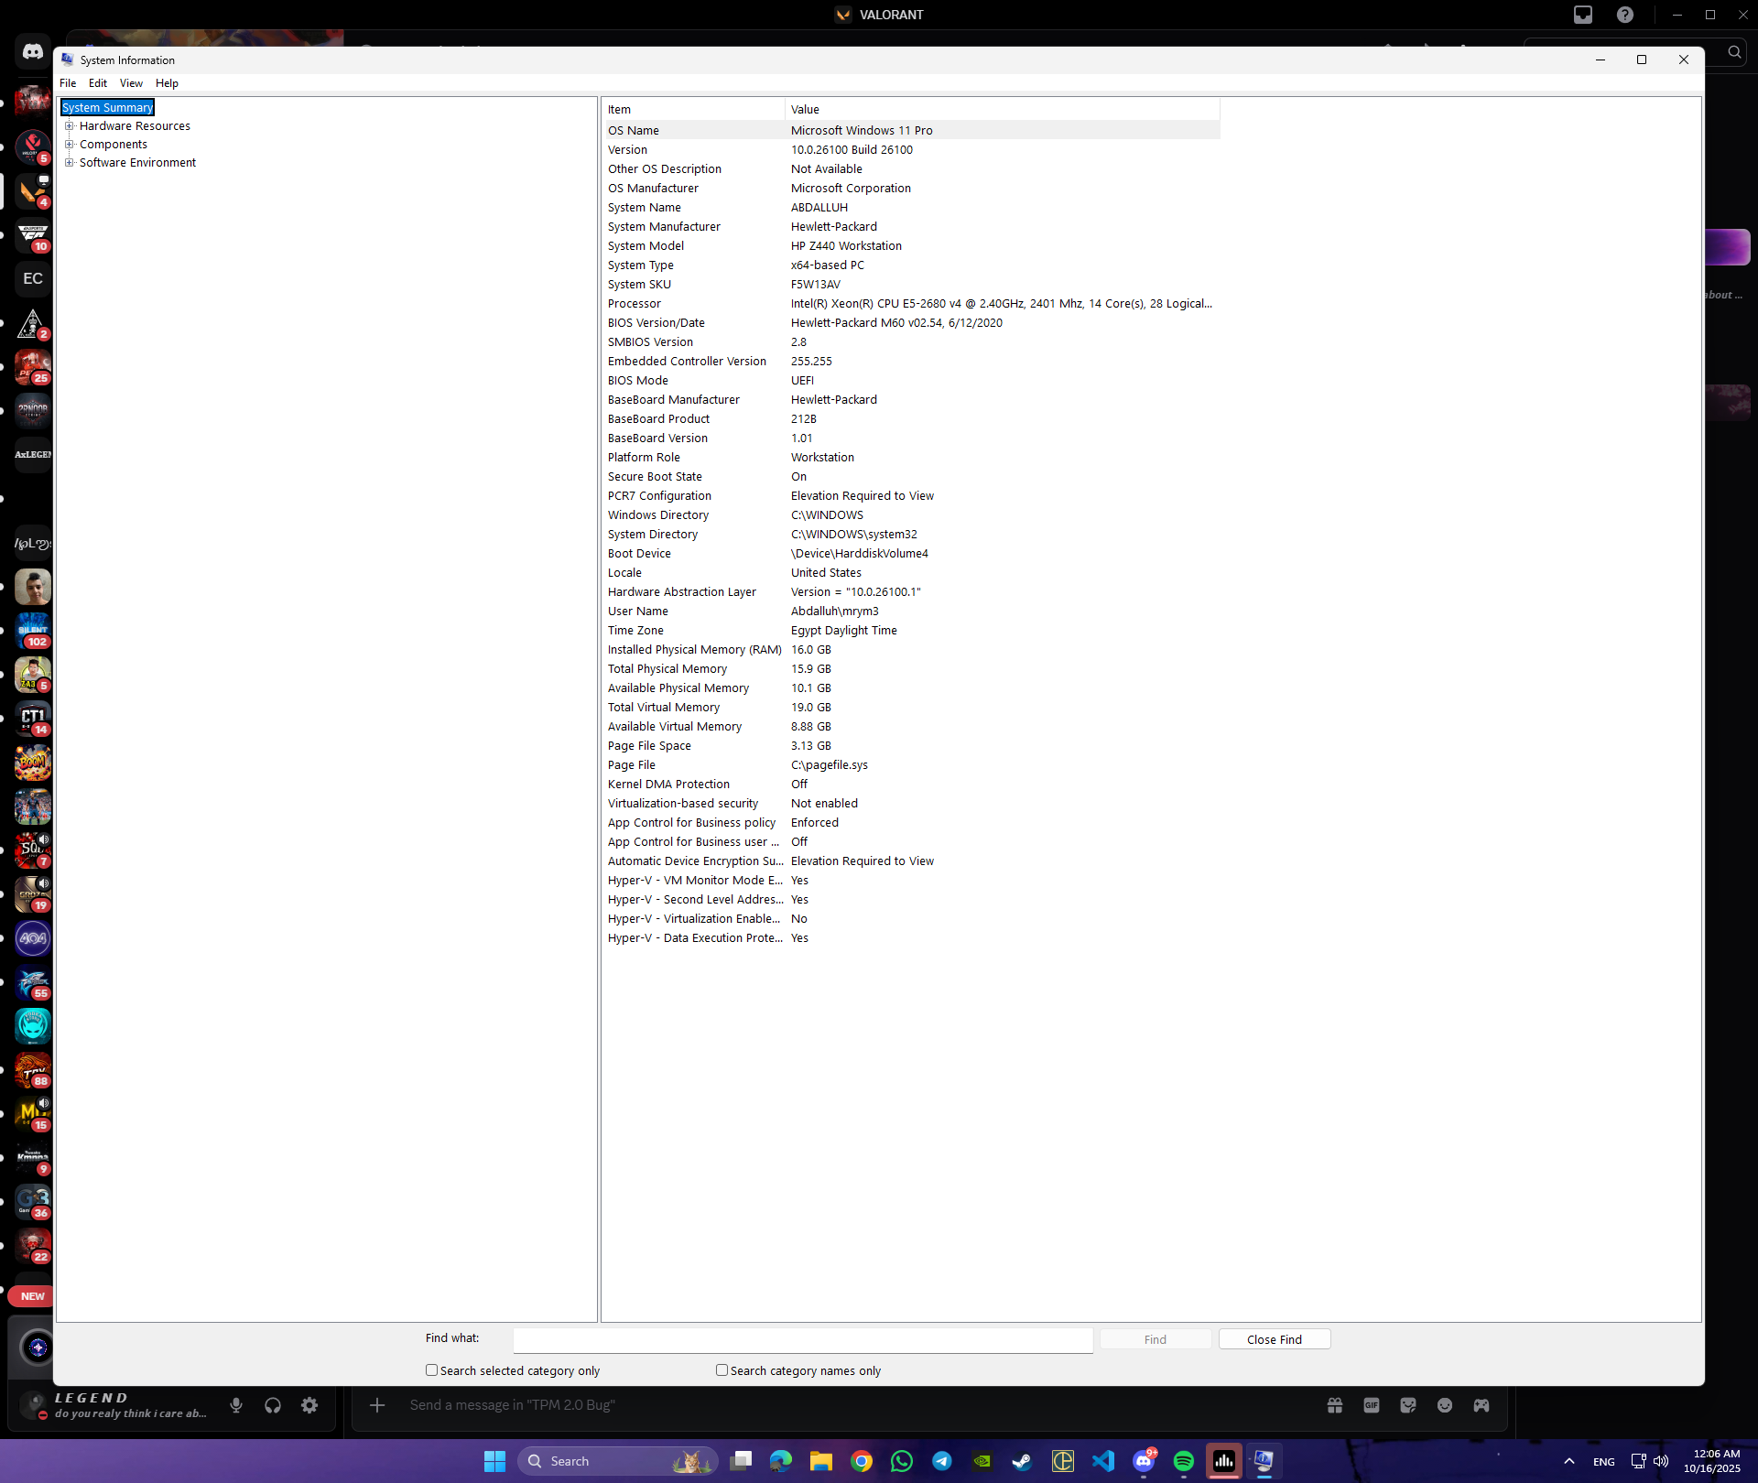Open the emoji picker icon
The width and height of the screenshot is (1758, 1483).
[1445, 1405]
